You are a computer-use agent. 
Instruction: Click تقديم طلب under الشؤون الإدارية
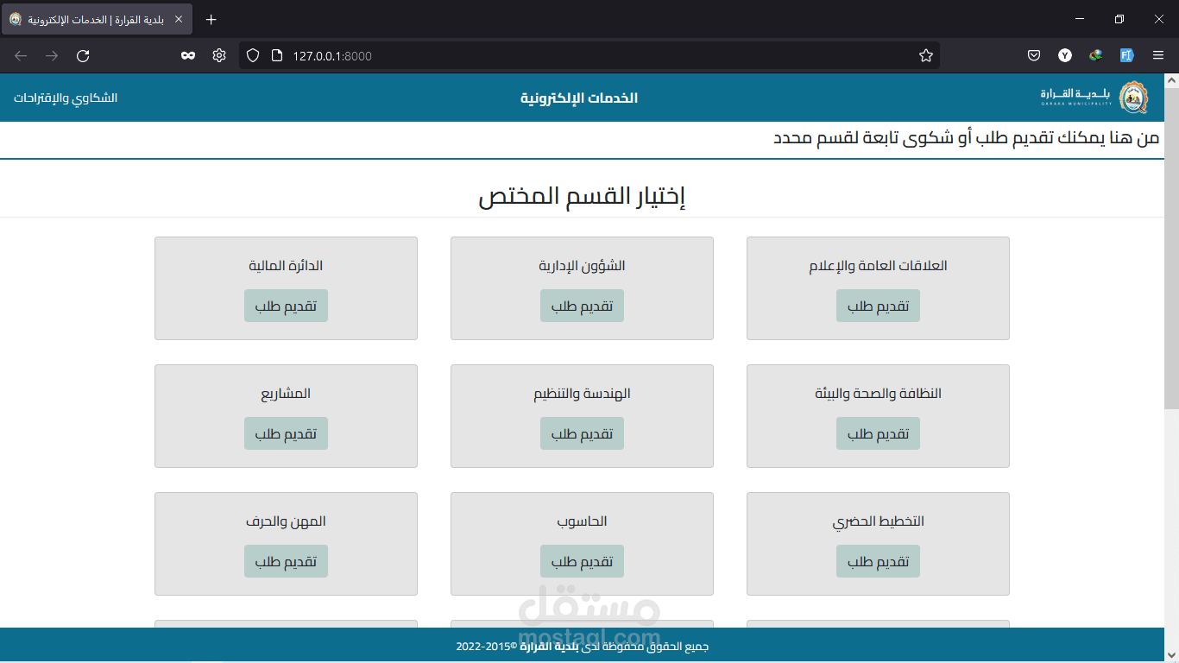point(582,306)
